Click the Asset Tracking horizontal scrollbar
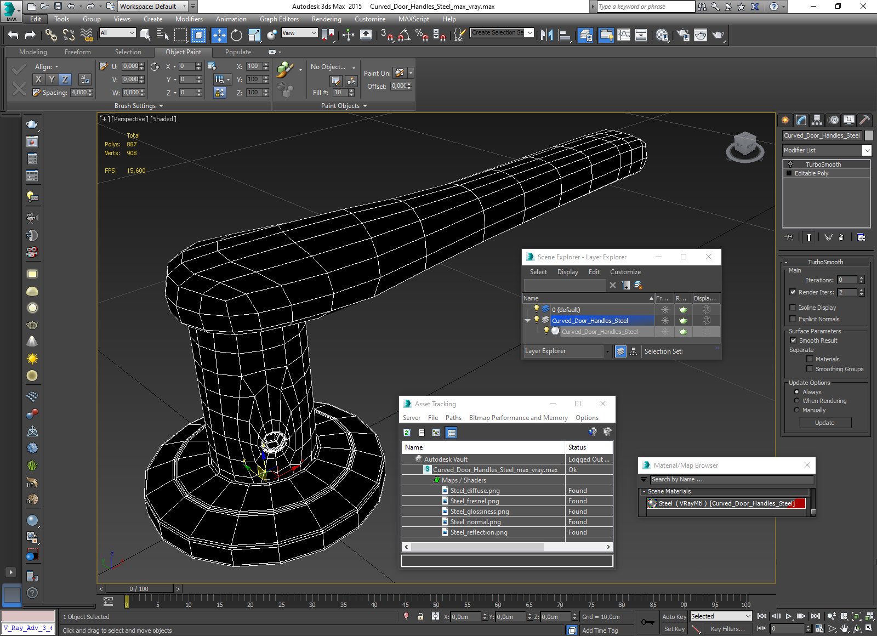The width and height of the screenshot is (877, 636). click(507, 547)
